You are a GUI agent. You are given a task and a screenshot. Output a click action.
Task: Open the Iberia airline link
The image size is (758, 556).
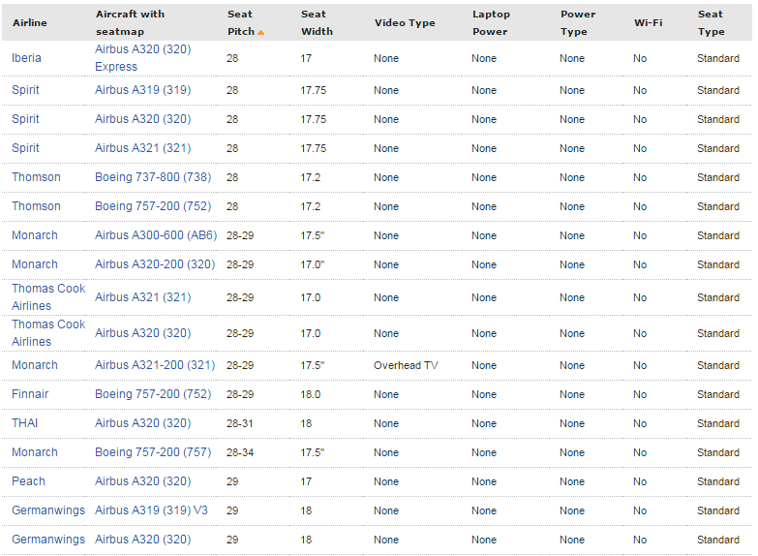pyautogui.click(x=26, y=58)
